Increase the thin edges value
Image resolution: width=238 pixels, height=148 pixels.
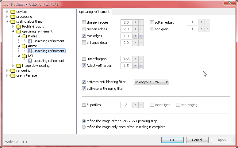tap(141, 36)
